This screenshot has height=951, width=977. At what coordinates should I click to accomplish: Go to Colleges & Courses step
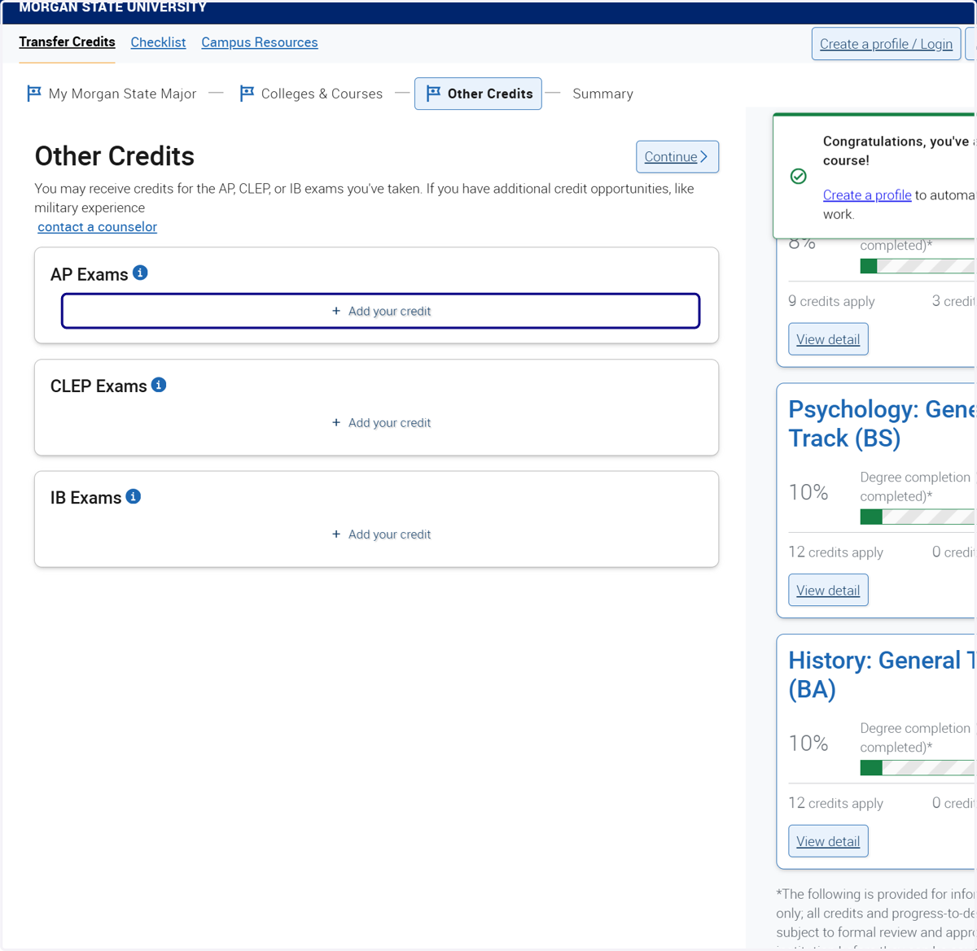coord(311,94)
